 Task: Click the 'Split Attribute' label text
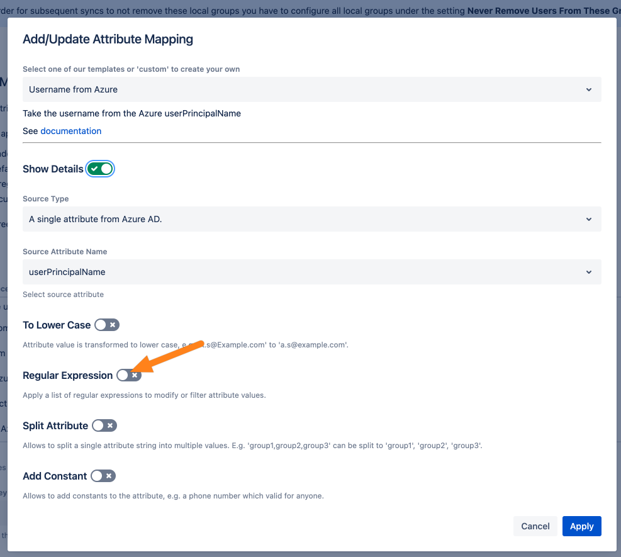click(55, 425)
